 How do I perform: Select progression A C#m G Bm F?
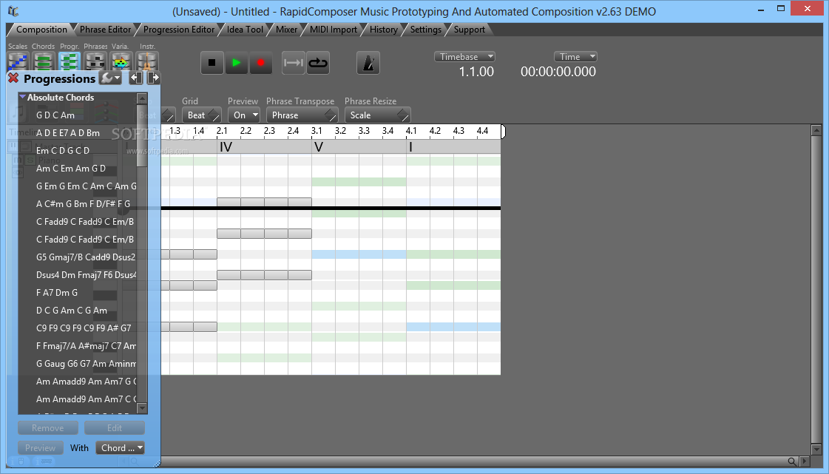click(83, 204)
